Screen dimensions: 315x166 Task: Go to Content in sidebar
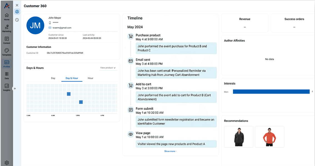pyautogui.click(x=7, y=40)
